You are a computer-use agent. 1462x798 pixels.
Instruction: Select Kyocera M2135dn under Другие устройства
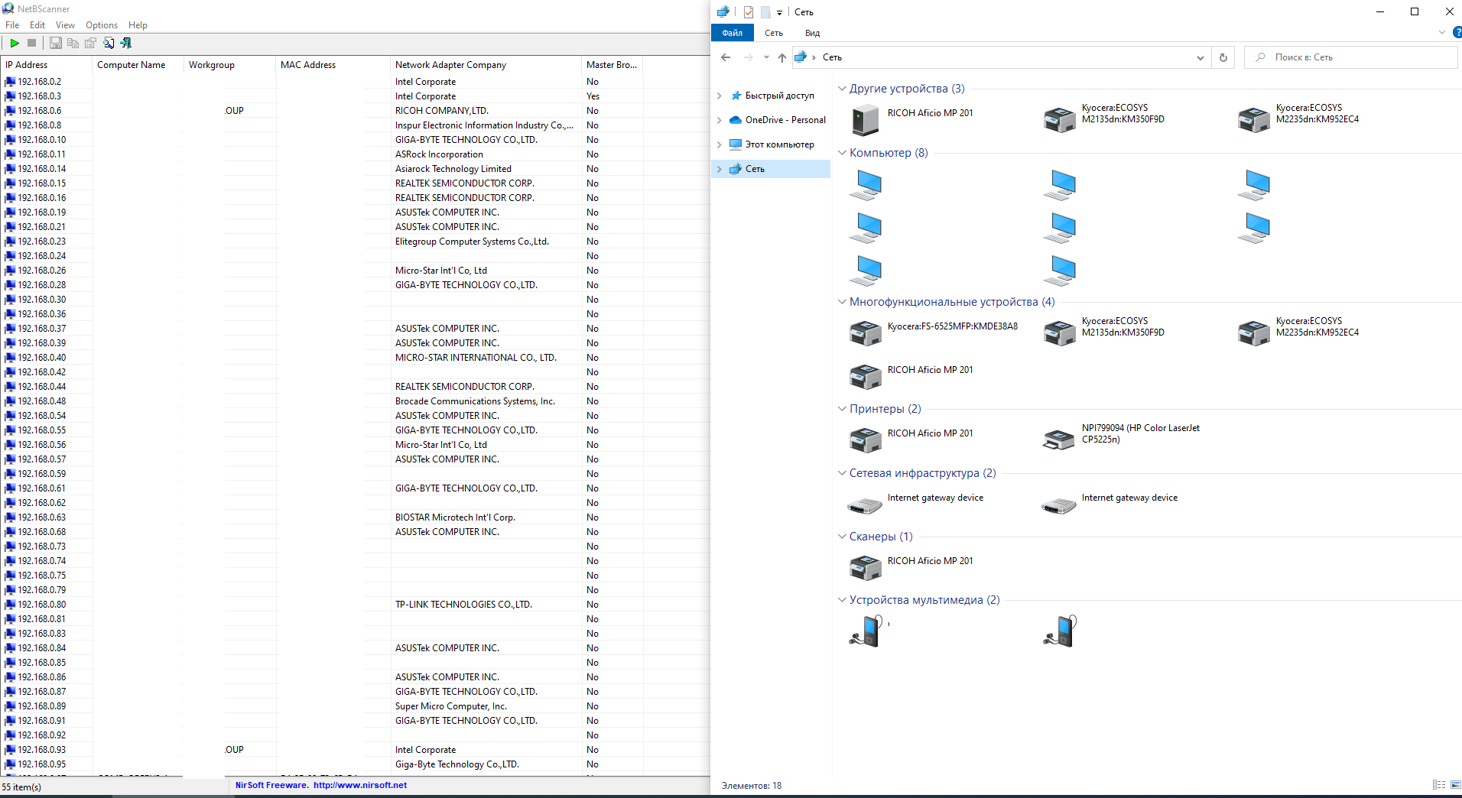[1105, 119]
